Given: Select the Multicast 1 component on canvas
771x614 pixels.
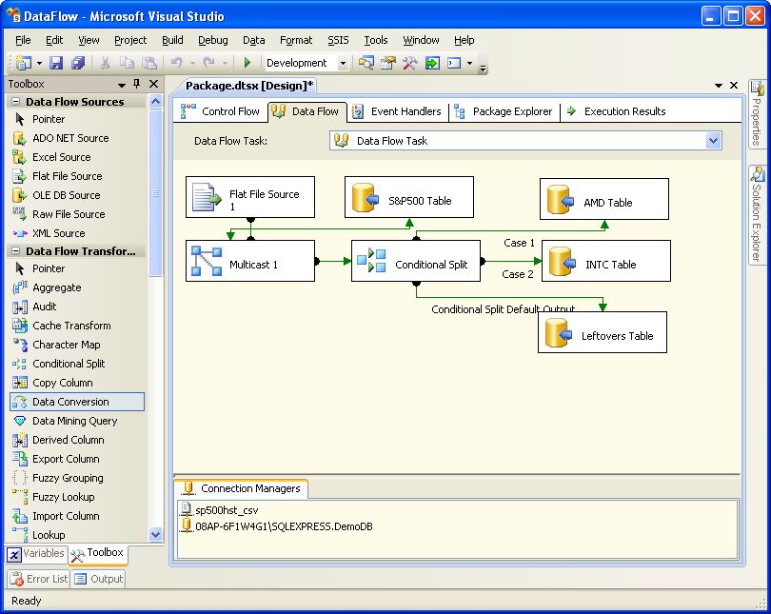Looking at the screenshot, I should (250, 261).
